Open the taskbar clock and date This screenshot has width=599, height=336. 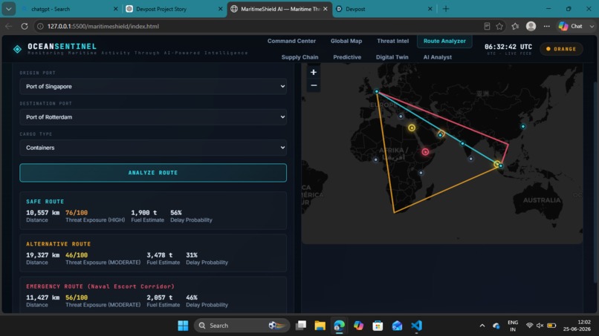(577, 326)
